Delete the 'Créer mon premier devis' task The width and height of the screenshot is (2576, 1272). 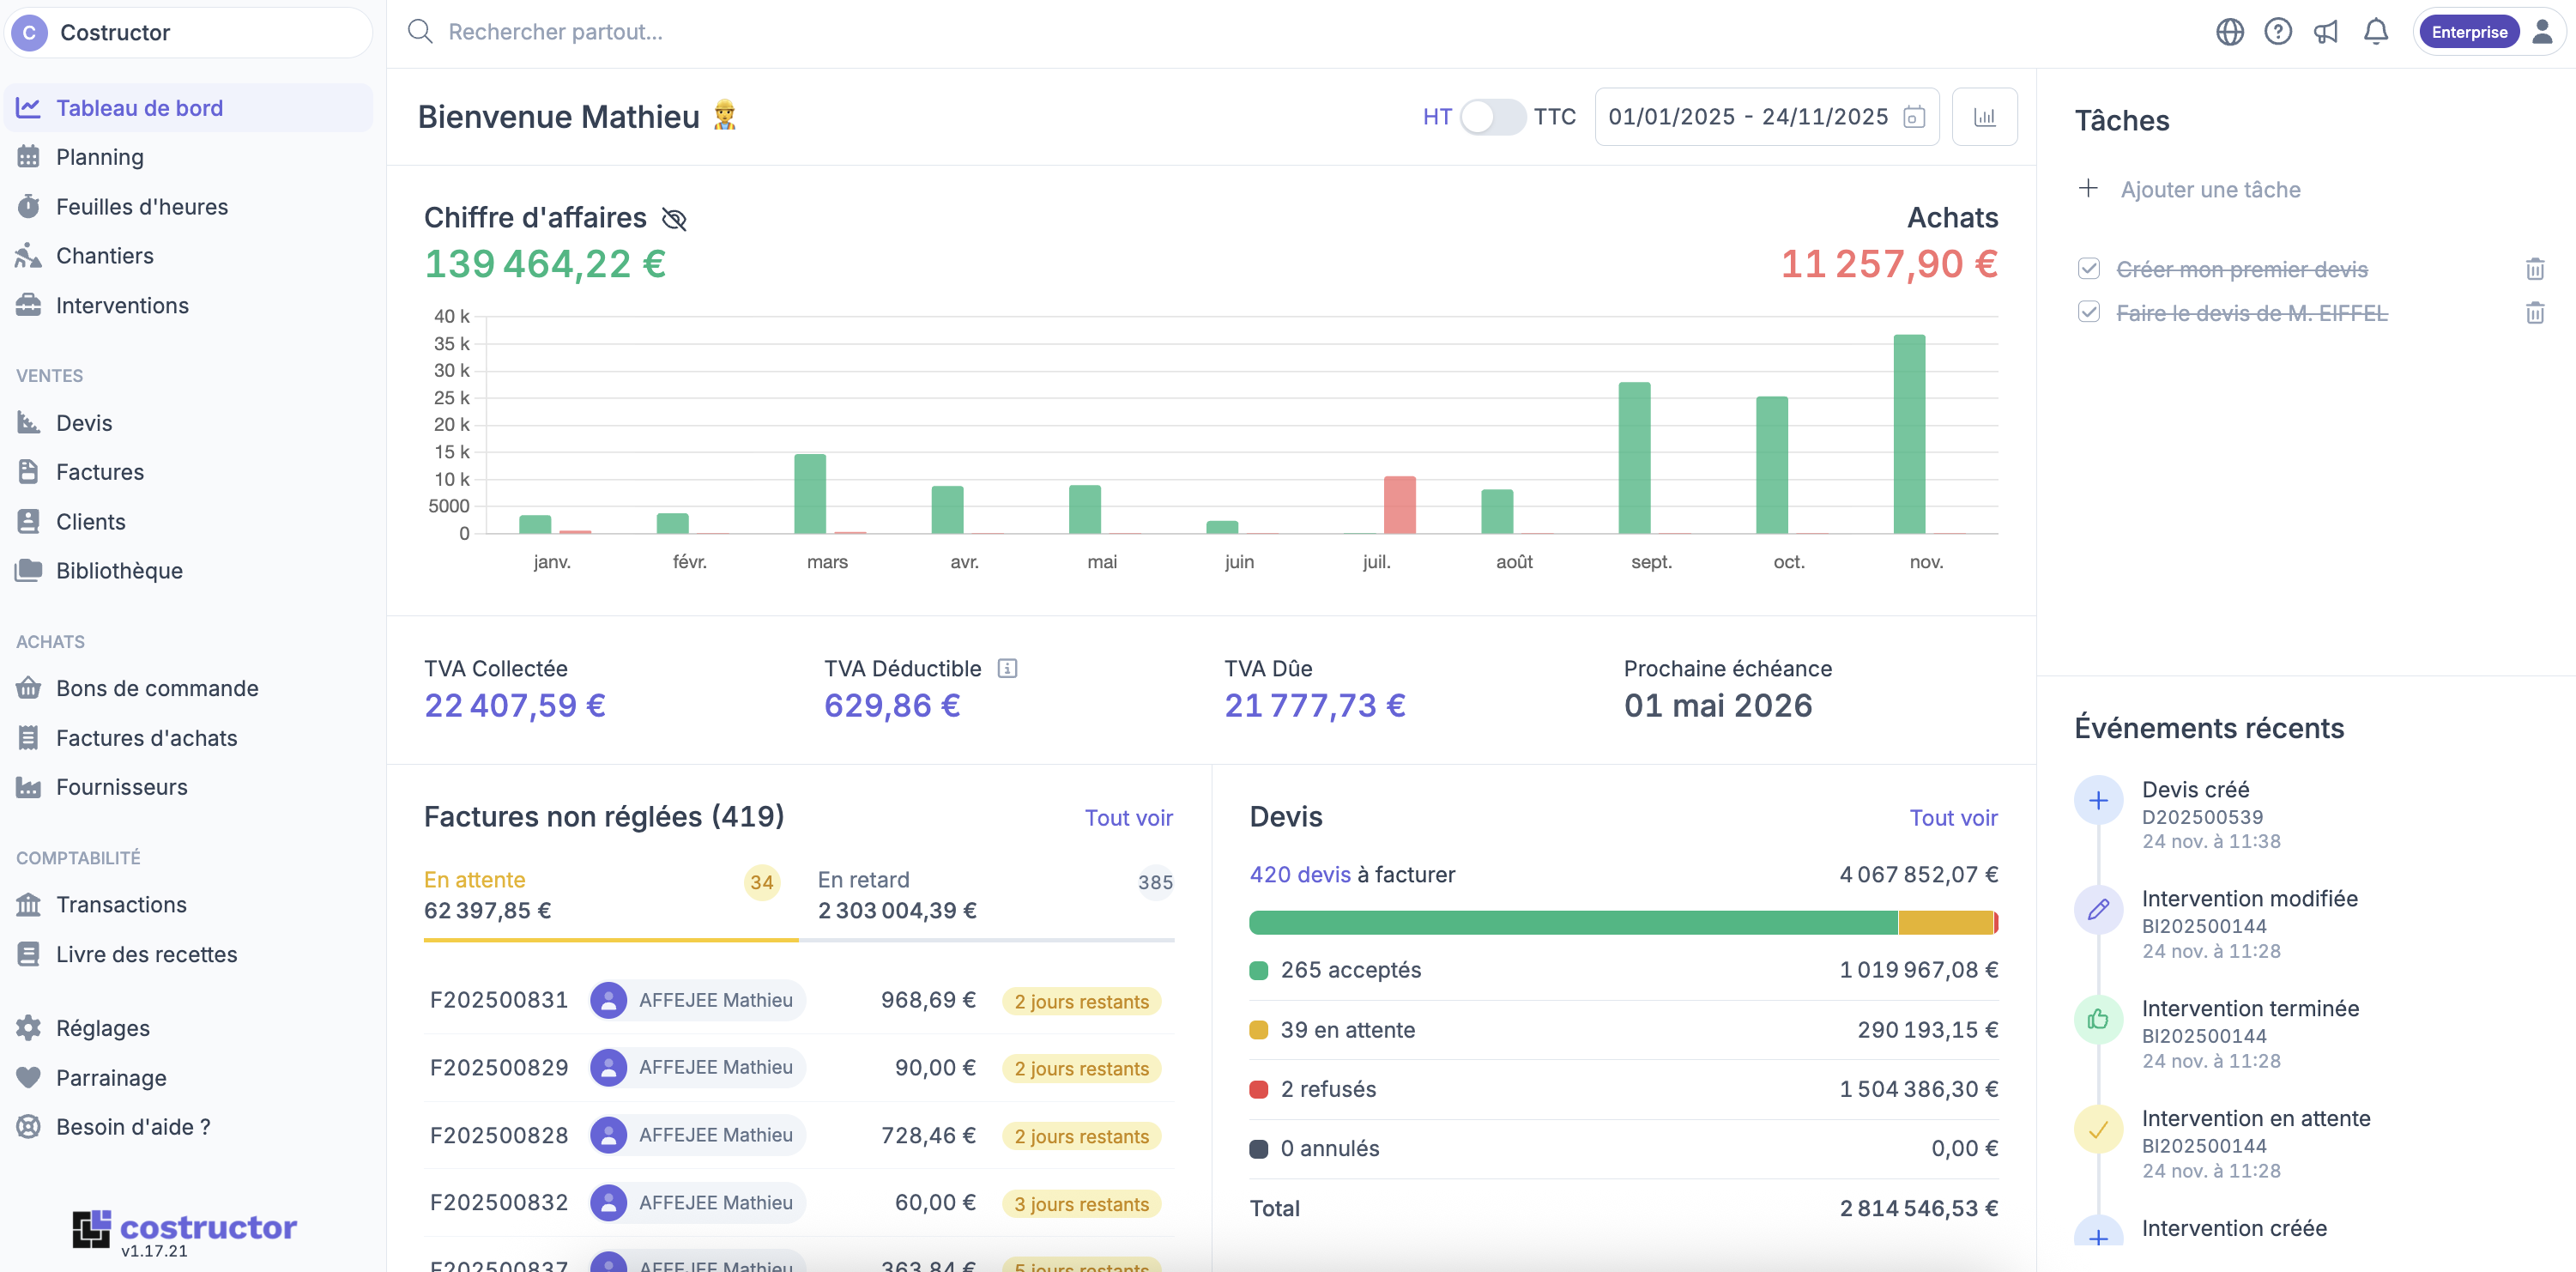pos(2534,269)
